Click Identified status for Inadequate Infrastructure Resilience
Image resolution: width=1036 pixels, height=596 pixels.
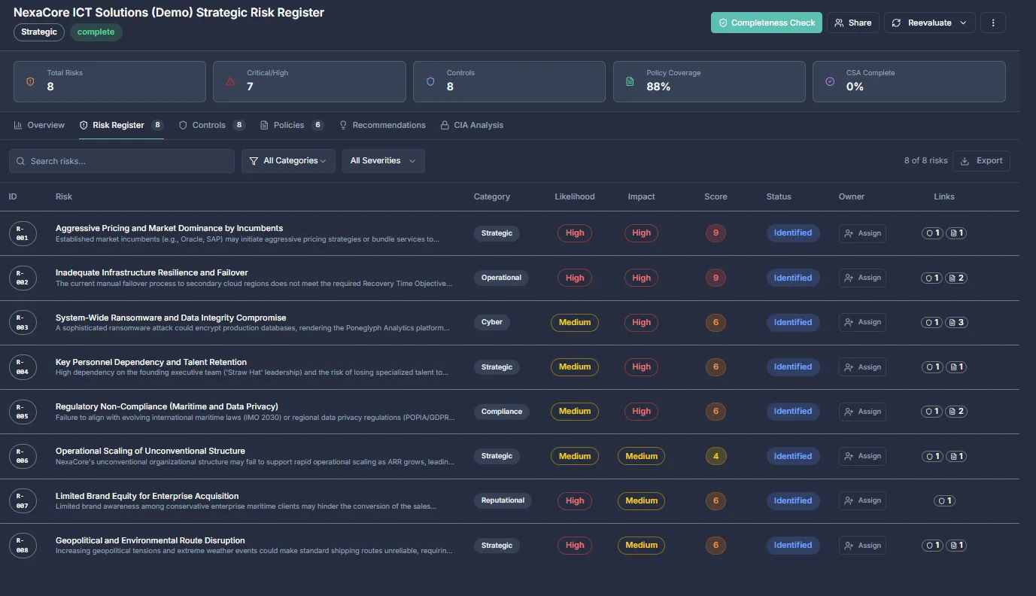coord(793,278)
